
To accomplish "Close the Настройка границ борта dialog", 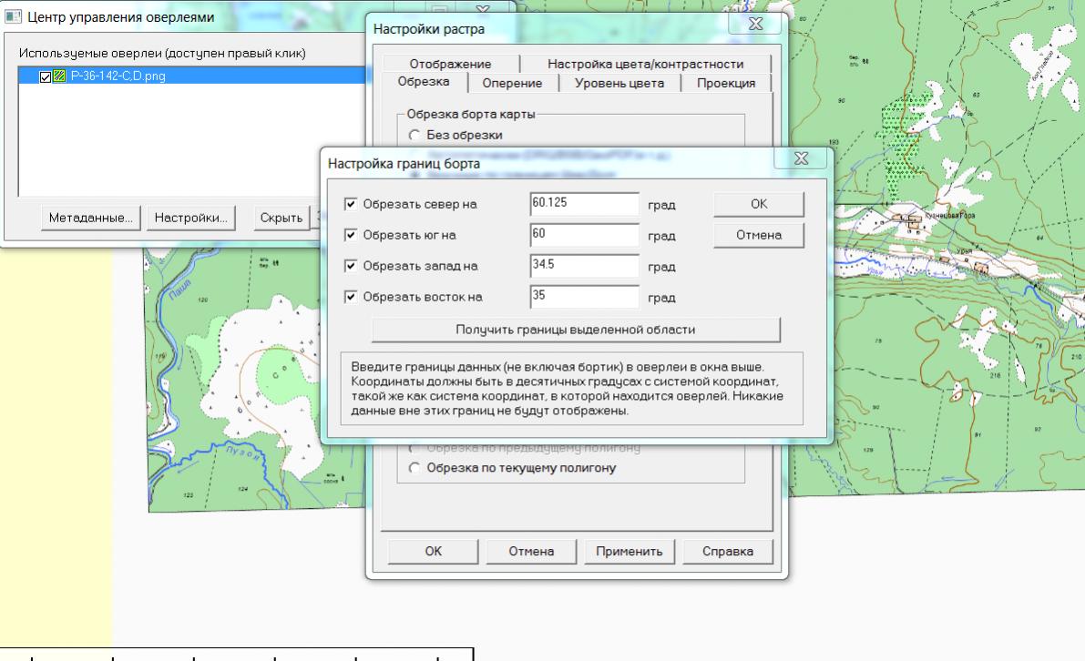I will click(x=803, y=159).
